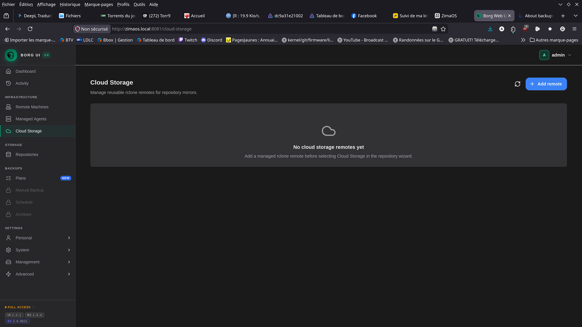Image resolution: width=582 pixels, height=327 pixels.
Task: Click the Borg UI logo
Action: pos(11,55)
